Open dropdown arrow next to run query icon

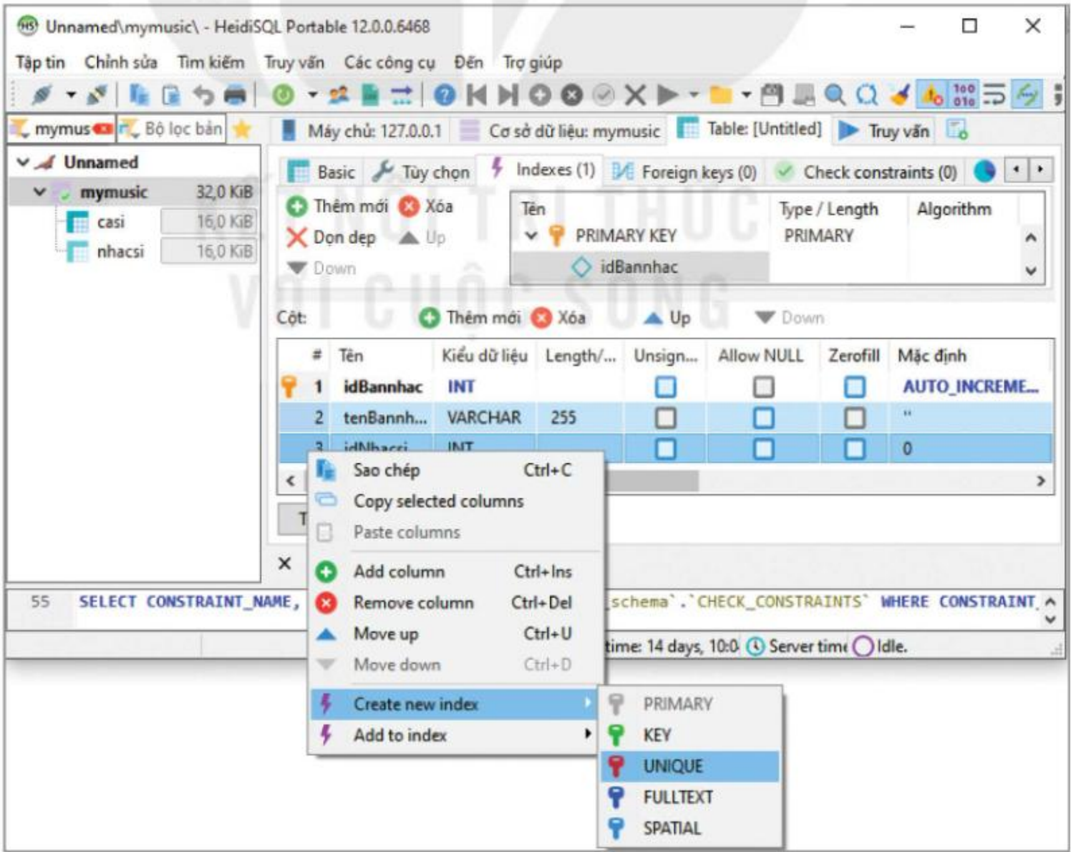coord(694,95)
